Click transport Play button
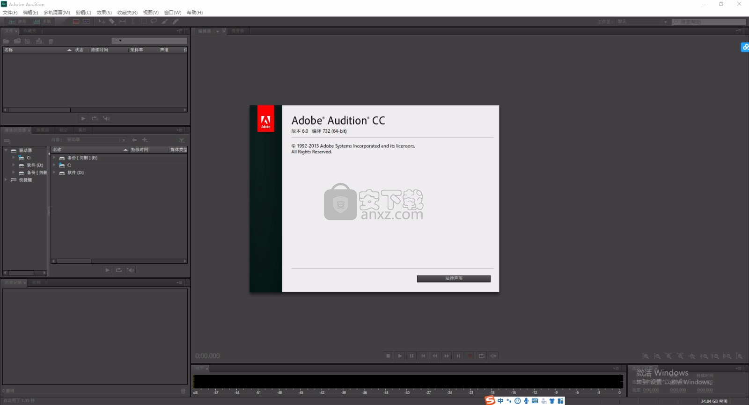749x405 pixels. [x=400, y=356]
